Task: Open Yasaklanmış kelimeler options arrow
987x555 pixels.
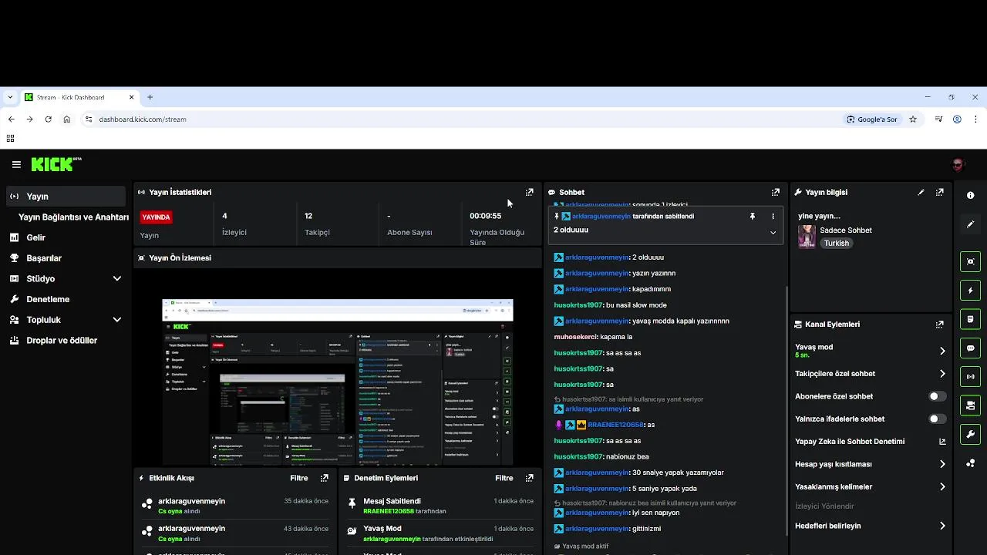Action: click(942, 487)
